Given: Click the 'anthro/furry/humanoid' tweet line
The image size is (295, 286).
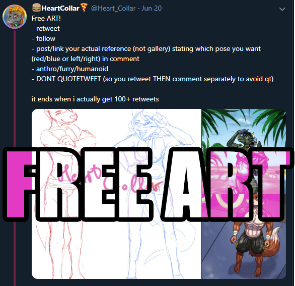Looking at the screenshot, I should pyautogui.click(x=70, y=69).
